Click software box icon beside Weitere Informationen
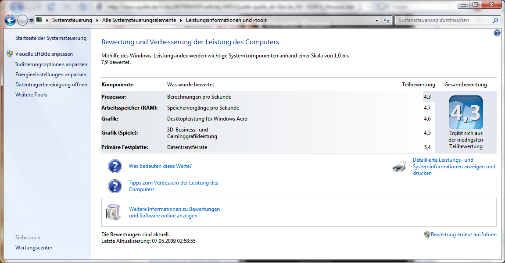 click(113, 212)
